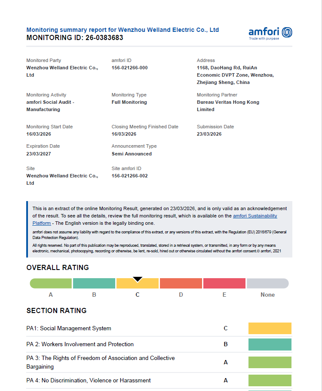Viewport: 322px width, 391px height.
Task: Click the 'MONITORING ID: 26-0383683' heading
Action: click(75, 37)
